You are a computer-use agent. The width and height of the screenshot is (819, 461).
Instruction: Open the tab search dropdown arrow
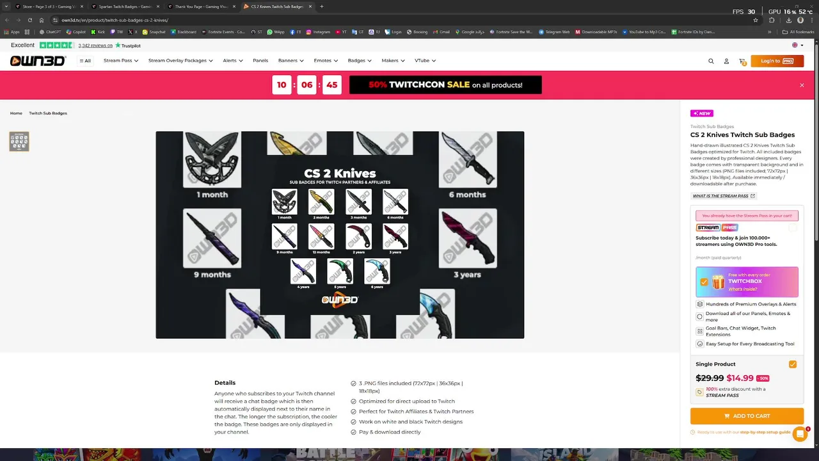coord(6,6)
